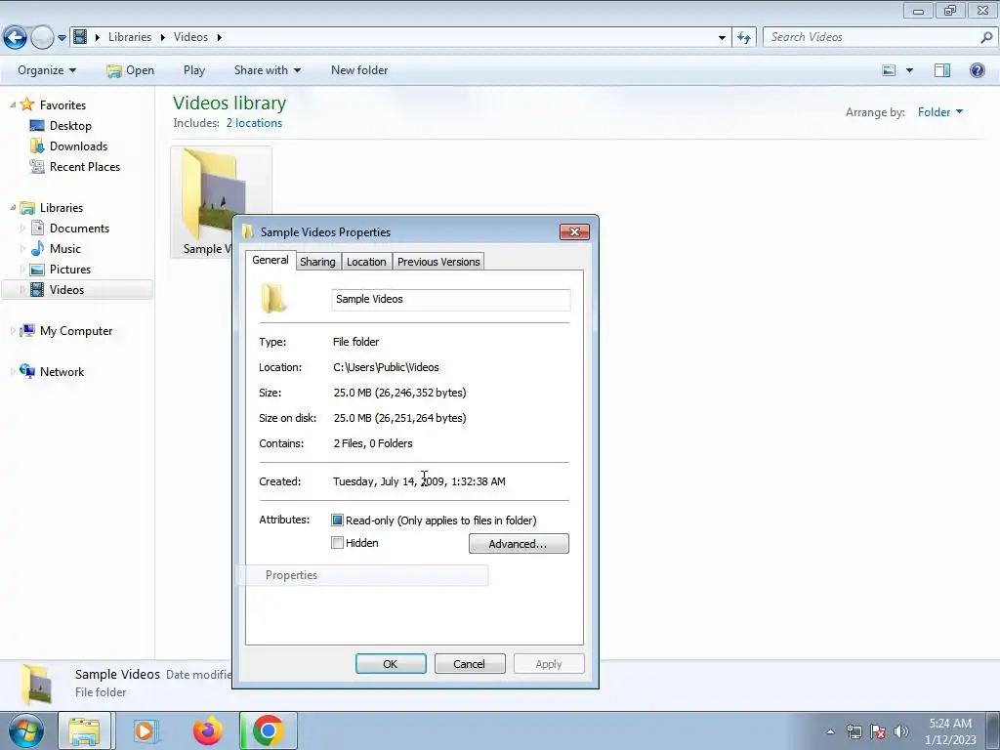The height and width of the screenshot is (750, 1000).
Task: Open the view options dropdown arrow
Action: click(x=909, y=70)
